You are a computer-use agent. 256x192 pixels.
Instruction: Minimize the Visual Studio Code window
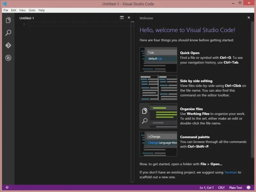pyautogui.click(x=233, y=3)
